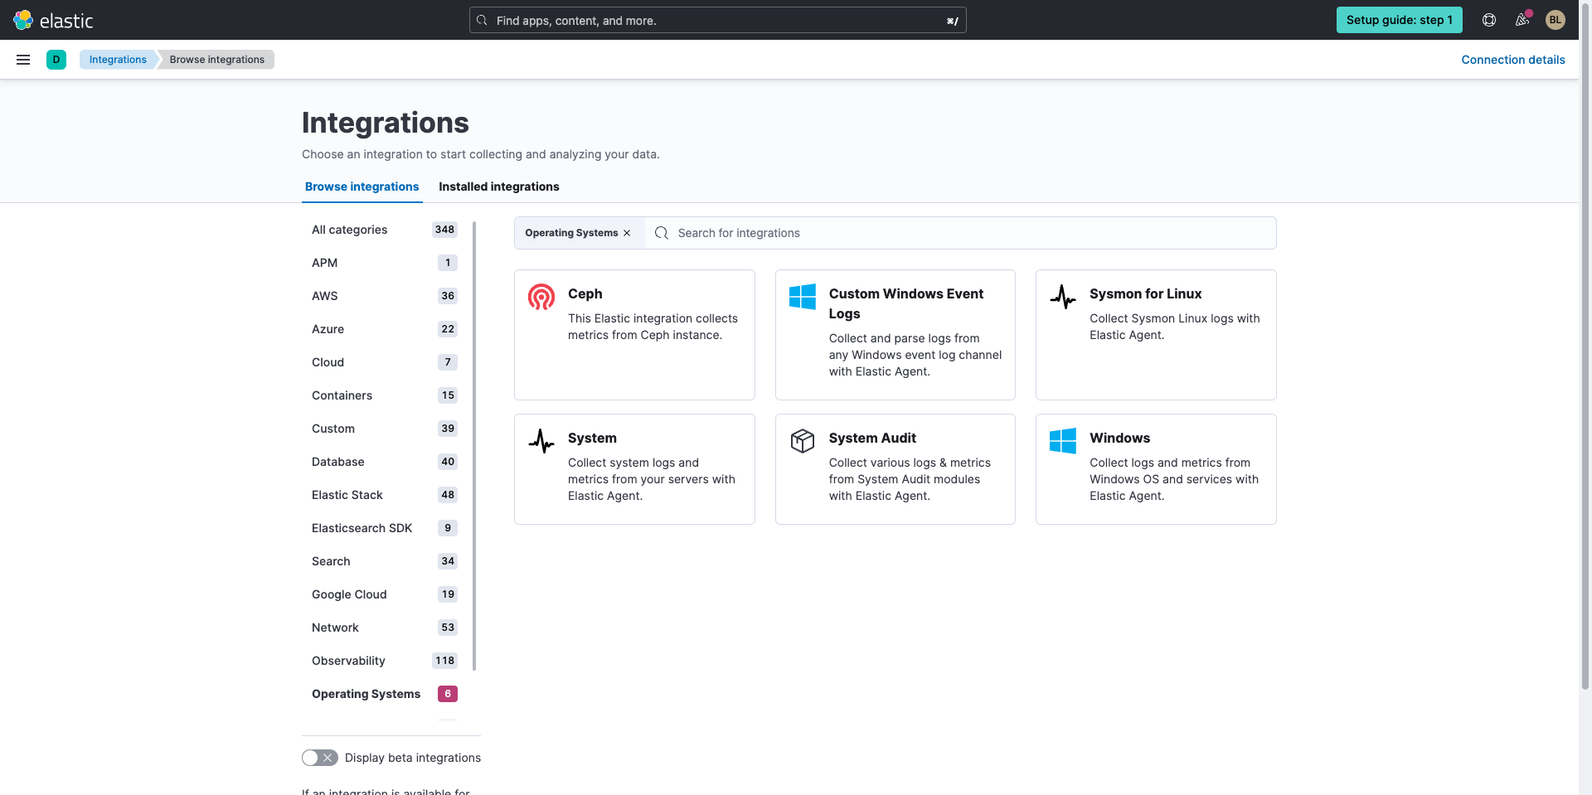Open Custom Windows Event Logs title
1592x795 pixels.
906,303
